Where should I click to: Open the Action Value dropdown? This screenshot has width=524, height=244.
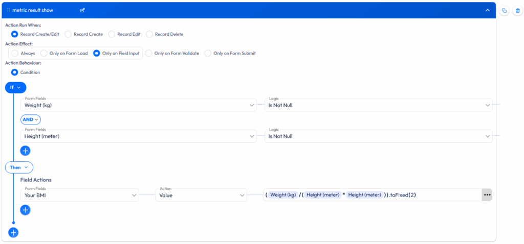point(201,195)
